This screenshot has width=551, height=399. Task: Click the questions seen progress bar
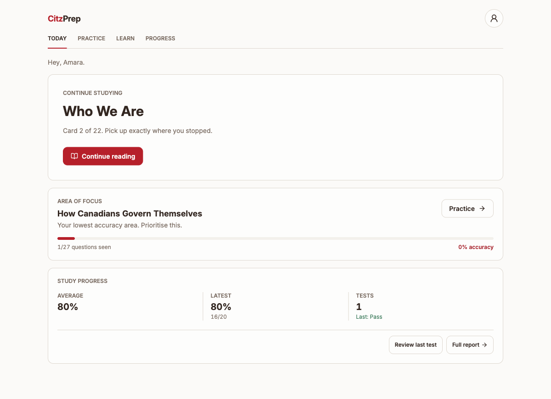(275, 238)
